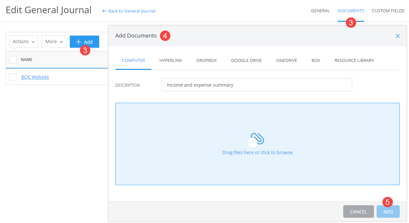Close the Add Documents panel

tap(398, 36)
